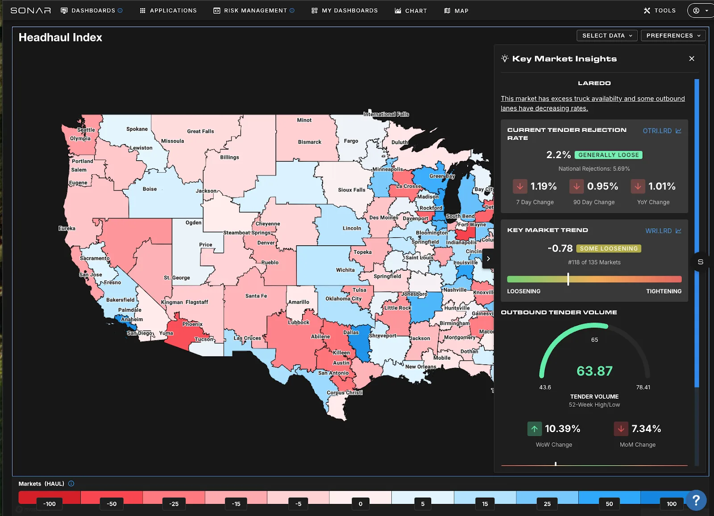Click the Risk Management info icon
The height and width of the screenshot is (516, 714).
tap(292, 11)
